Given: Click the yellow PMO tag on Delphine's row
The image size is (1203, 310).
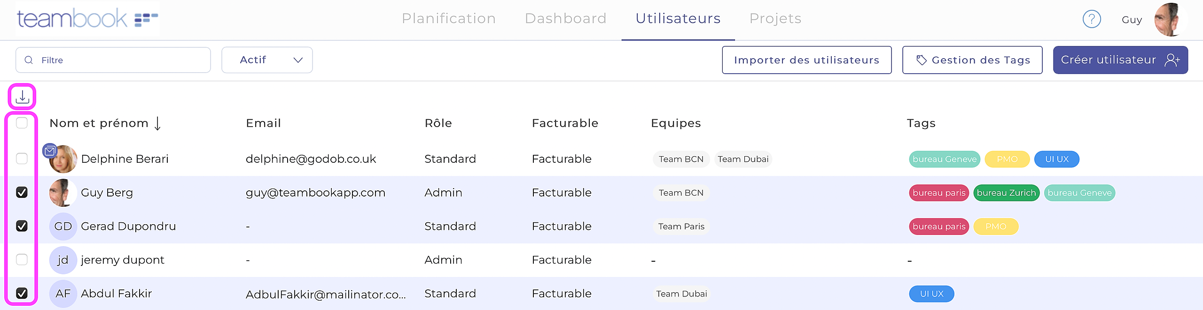Looking at the screenshot, I should [1007, 159].
